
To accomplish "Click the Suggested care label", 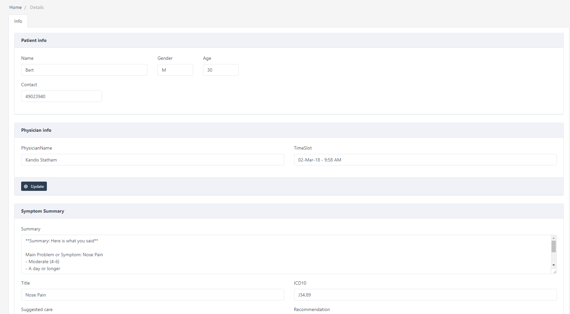I will (37, 309).
